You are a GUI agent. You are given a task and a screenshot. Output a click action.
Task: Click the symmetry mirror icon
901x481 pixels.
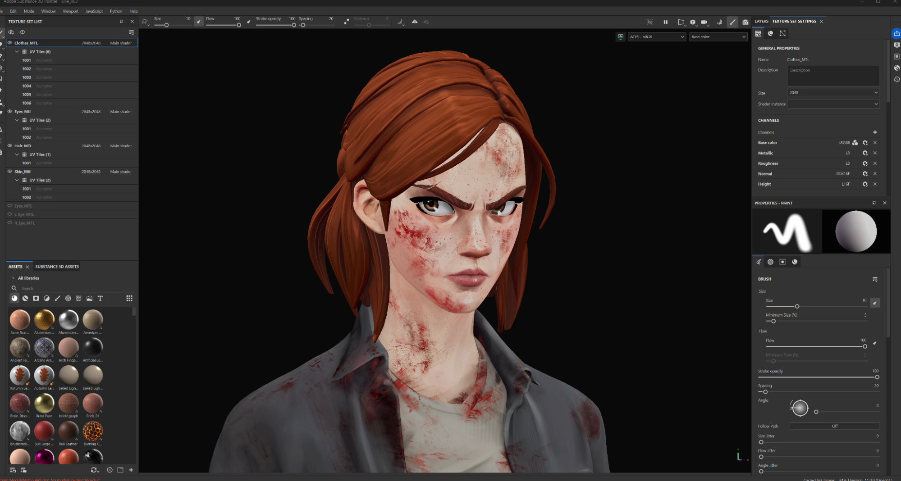click(415, 21)
